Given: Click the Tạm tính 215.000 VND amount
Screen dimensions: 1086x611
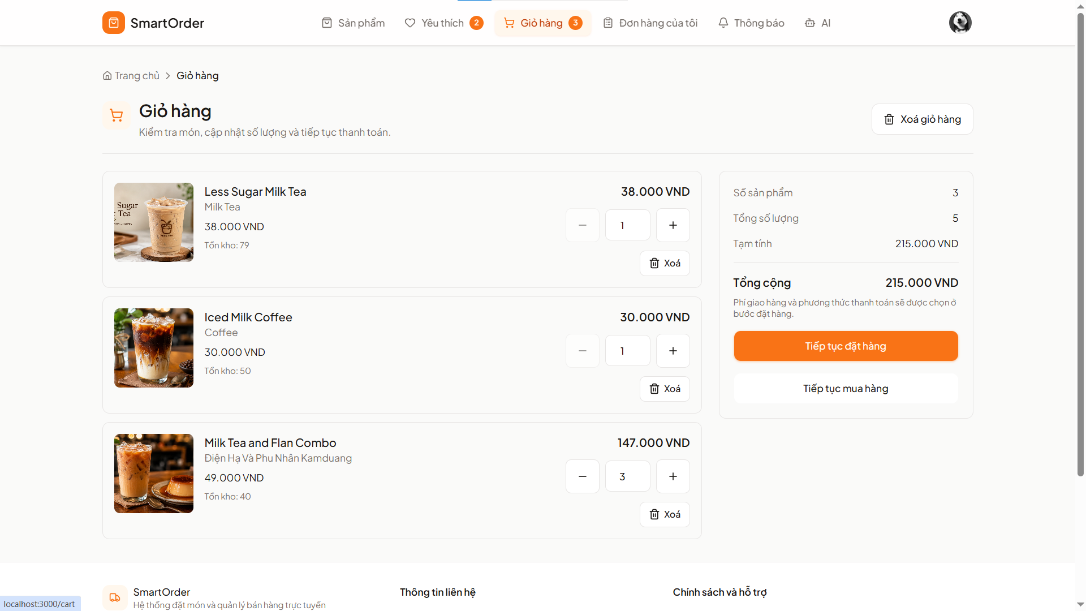Looking at the screenshot, I should pos(926,244).
